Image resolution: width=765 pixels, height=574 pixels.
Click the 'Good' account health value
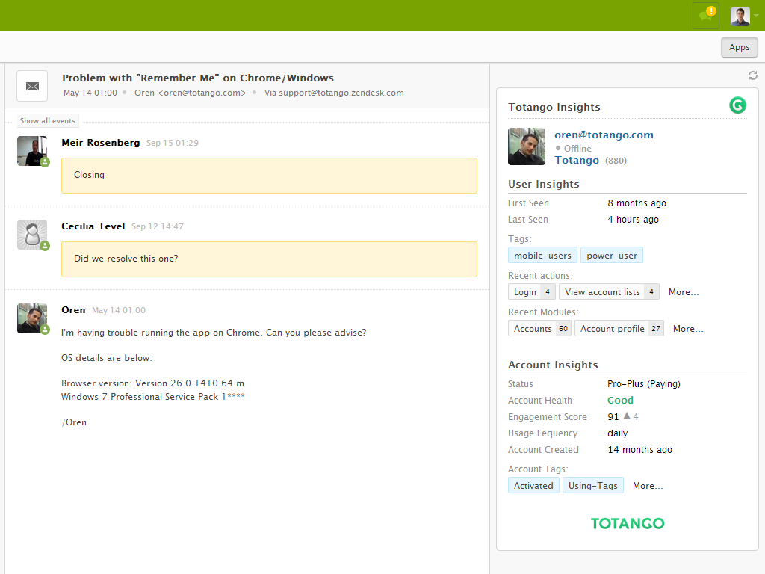click(620, 401)
